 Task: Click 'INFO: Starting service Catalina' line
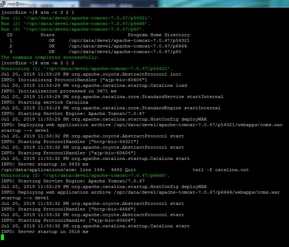click(45, 102)
